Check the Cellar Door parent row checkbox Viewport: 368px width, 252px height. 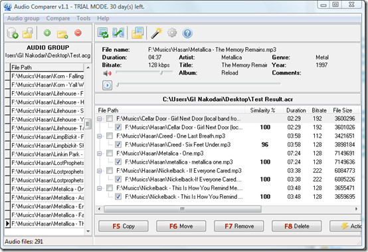pos(110,118)
